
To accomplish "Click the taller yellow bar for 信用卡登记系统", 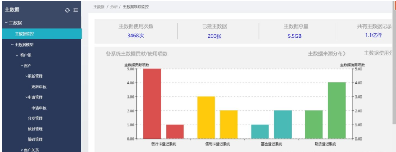I will click(x=206, y=117).
